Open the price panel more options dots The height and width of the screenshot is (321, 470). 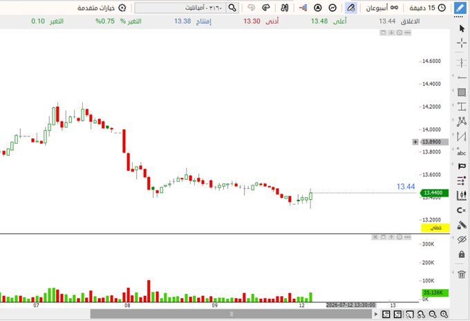click(407, 33)
